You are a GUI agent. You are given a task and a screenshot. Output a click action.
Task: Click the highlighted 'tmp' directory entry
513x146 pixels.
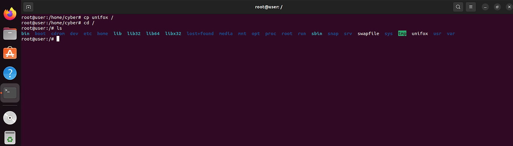(x=402, y=34)
